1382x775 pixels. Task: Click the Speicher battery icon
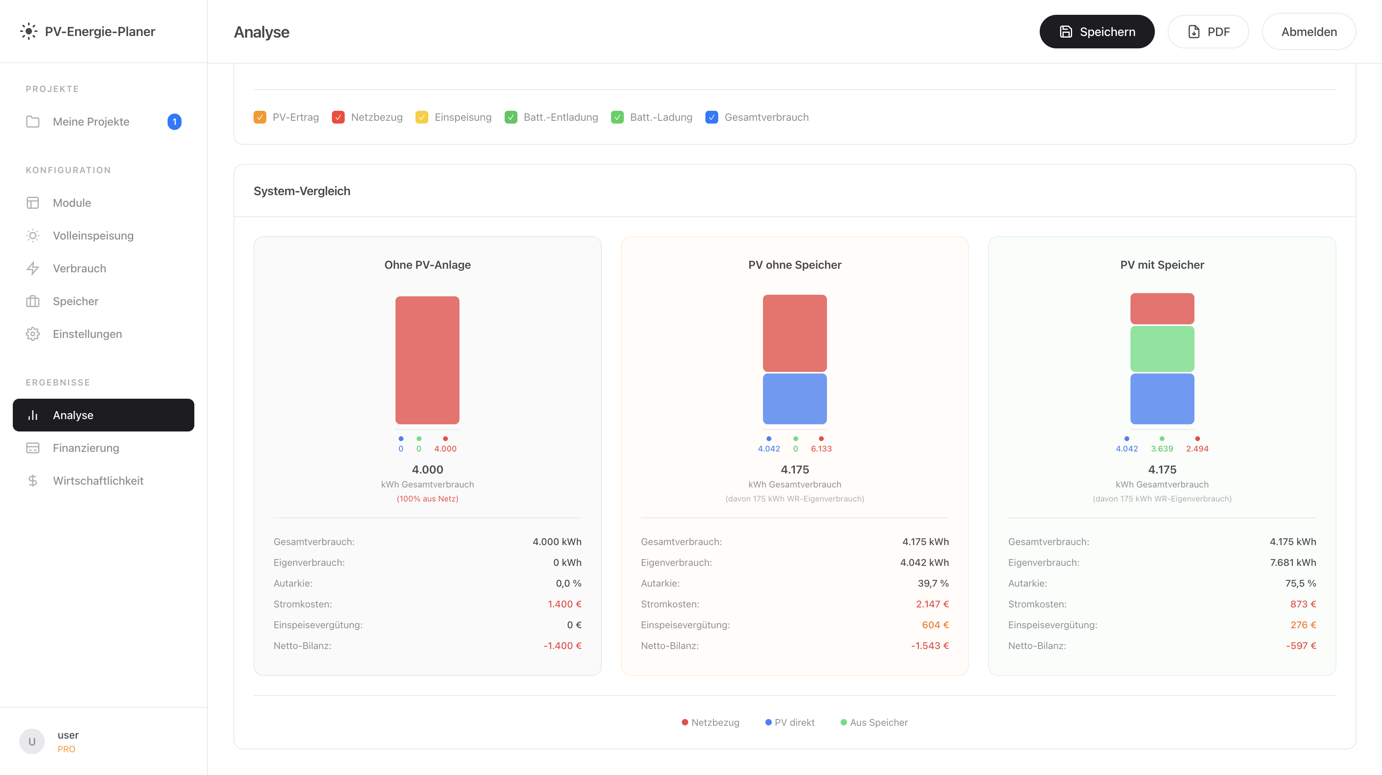coord(33,302)
